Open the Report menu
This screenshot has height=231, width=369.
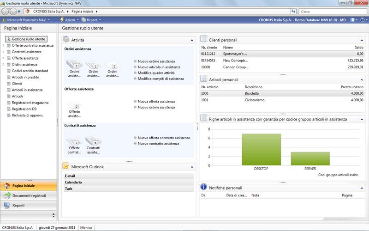(91, 20)
